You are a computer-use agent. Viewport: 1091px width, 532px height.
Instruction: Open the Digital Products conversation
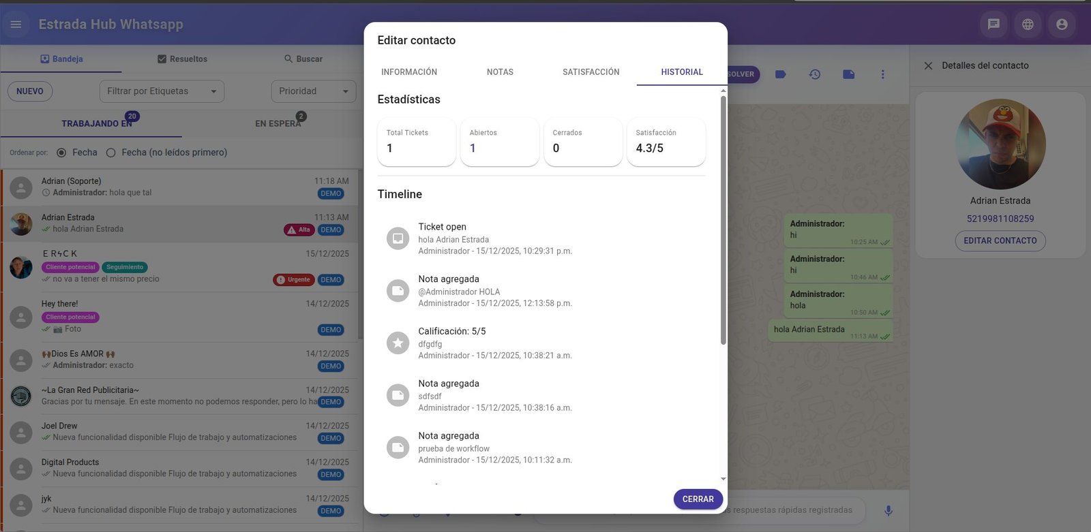coord(180,469)
